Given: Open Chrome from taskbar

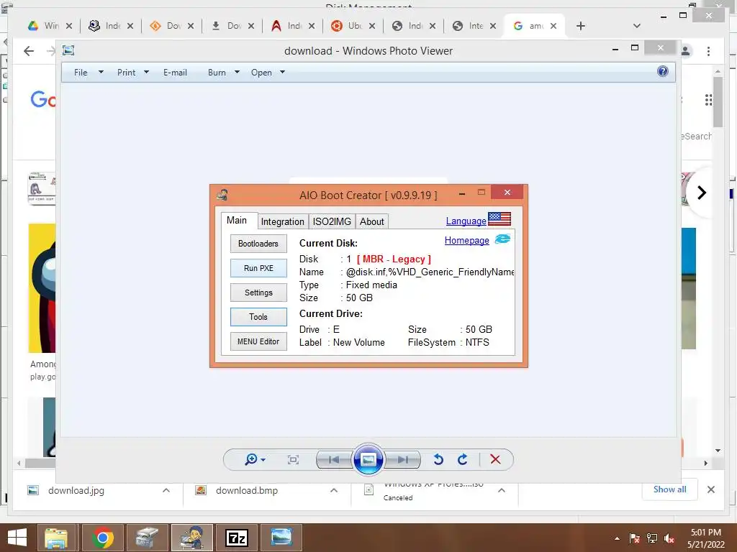Looking at the screenshot, I should (102, 538).
